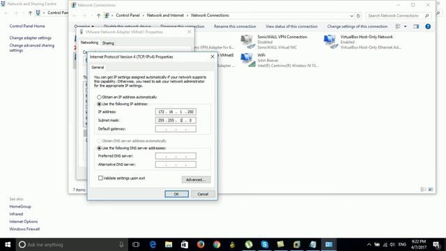
Task: Click the volume icon in system tray
Action: (x=392, y=245)
